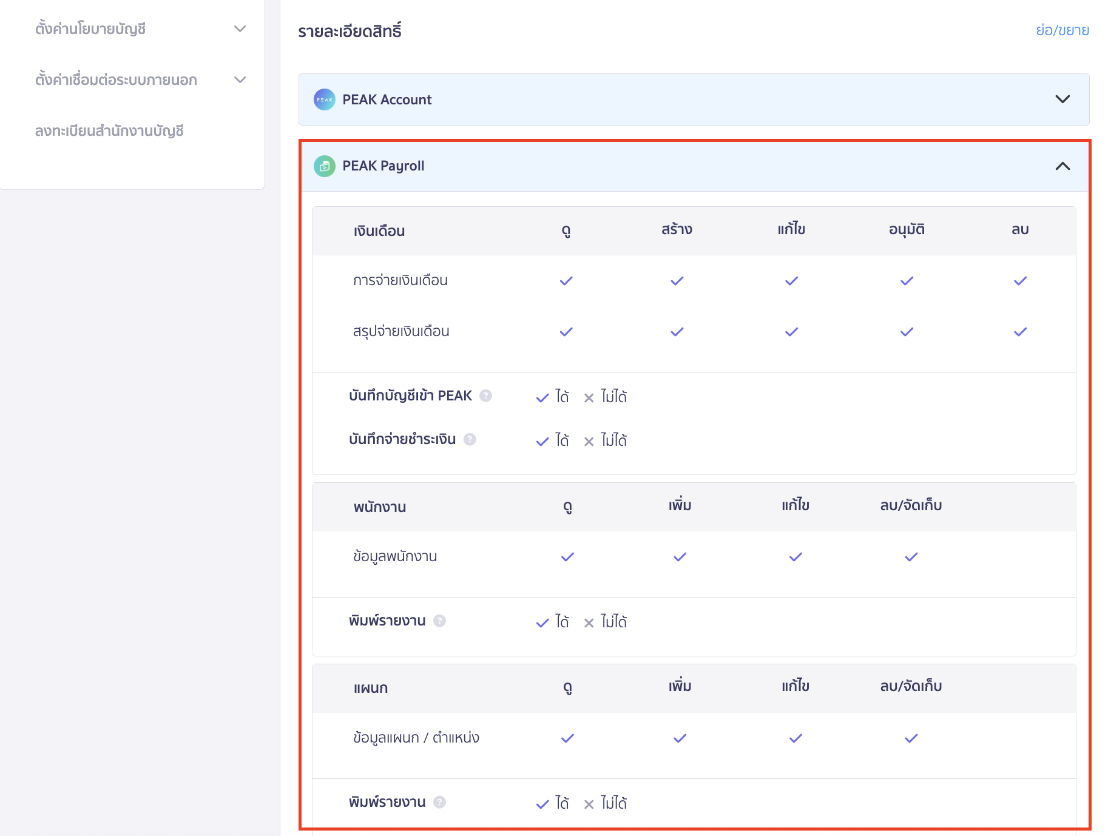
Task: Click the ข้อมูลพนักงาน row label
Action: [394, 556]
